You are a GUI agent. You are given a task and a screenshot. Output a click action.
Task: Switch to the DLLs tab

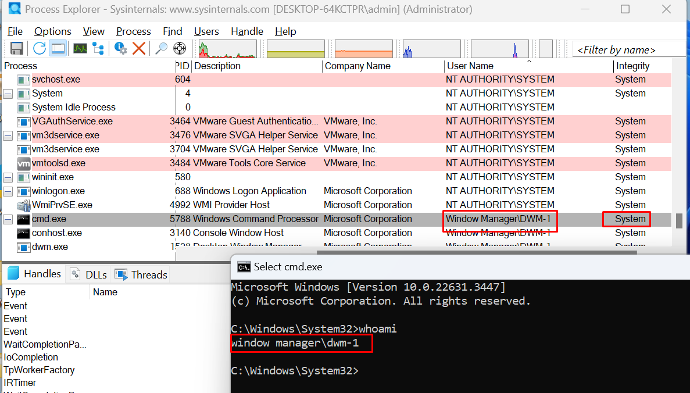(90, 274)
